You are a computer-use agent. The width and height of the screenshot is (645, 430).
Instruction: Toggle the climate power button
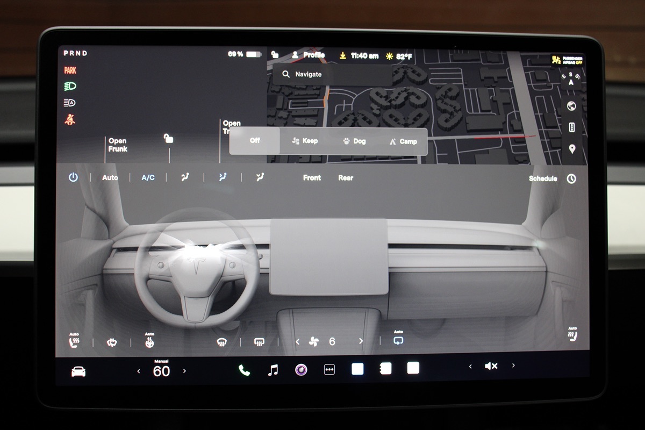(x=73, y=177)
